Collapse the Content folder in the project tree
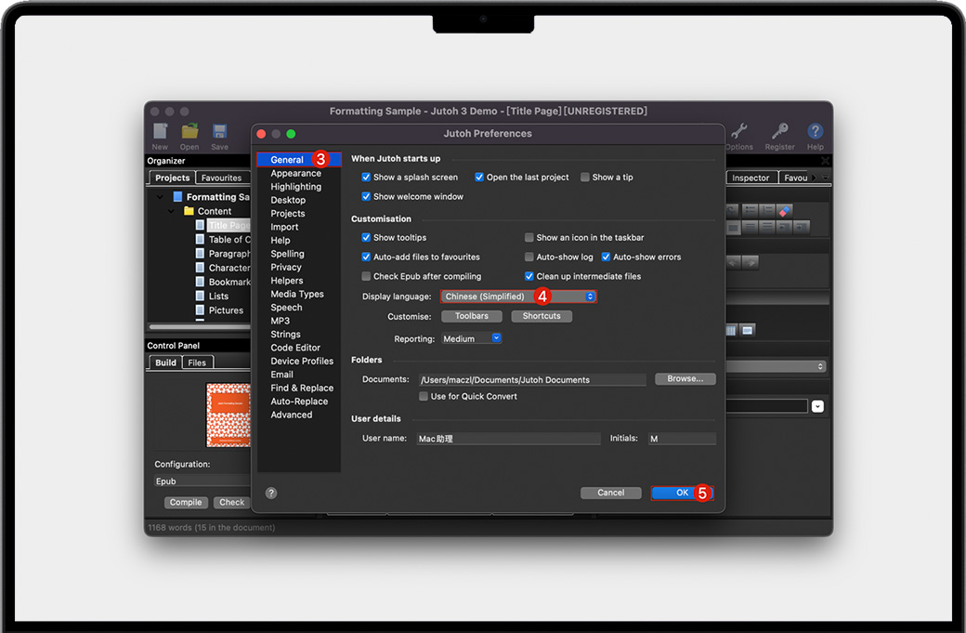The height and width of the screenshot is (633, 966). [x=172, y=212]
